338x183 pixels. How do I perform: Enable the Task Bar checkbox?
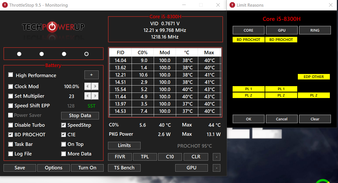pyautogui.click(x=10, y=144)
